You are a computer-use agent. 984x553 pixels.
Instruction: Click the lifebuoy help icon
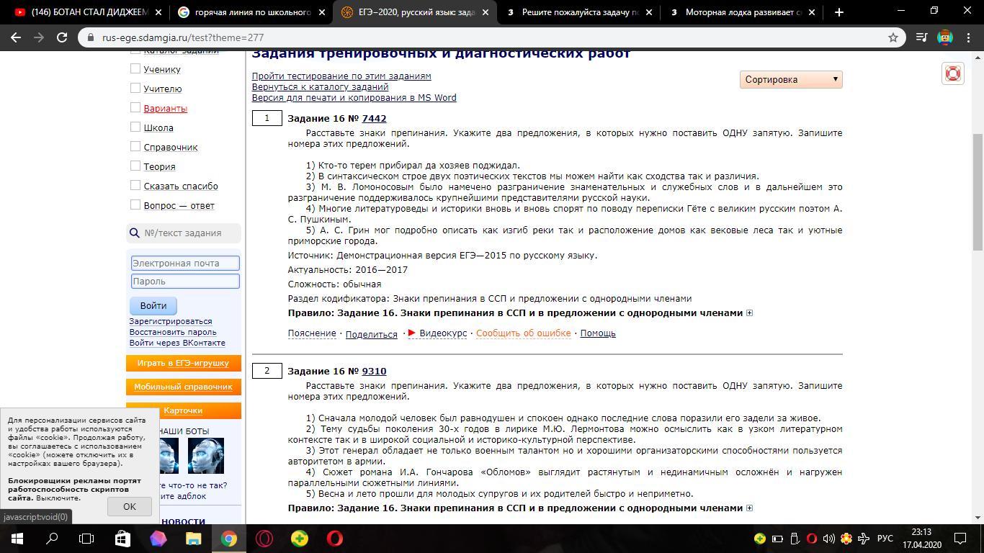[x=953, y=73]
